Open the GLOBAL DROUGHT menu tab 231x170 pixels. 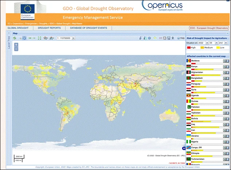point(18,28)
